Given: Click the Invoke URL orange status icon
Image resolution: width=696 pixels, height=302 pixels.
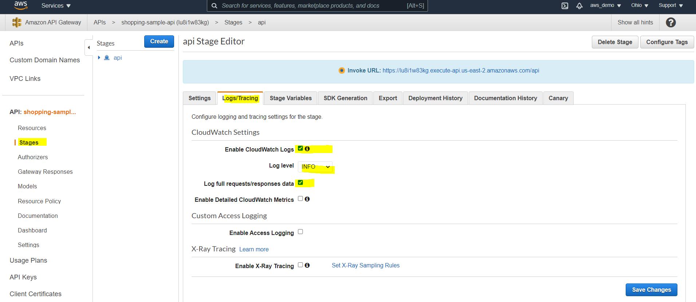Looking at the screenshot, I should 342,70.
